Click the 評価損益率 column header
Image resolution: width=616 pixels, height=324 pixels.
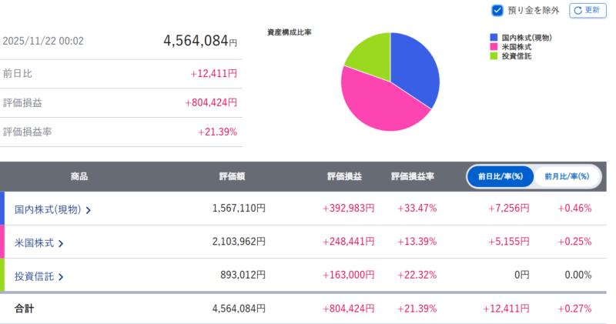pyautogui.click(x=413, y=176)
